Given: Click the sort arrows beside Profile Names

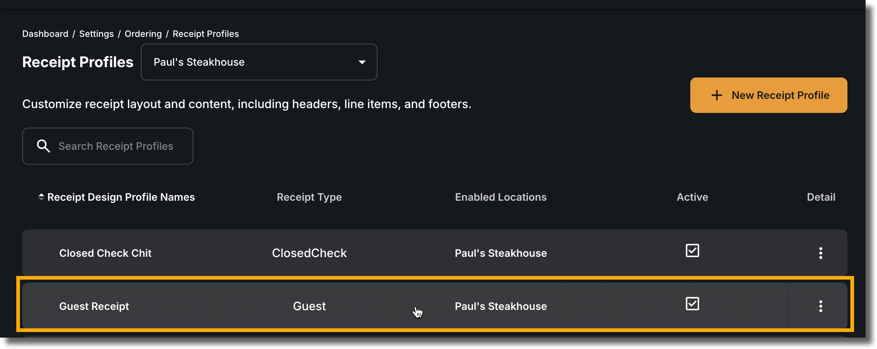Looking at the screenshot, I should tap(41, 197).
